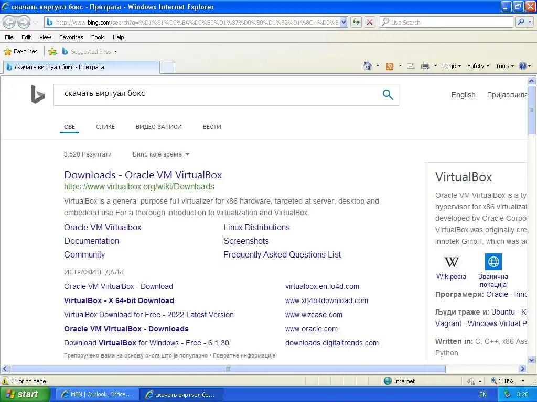Click Повратне информације feedback text

pos(244,355)
